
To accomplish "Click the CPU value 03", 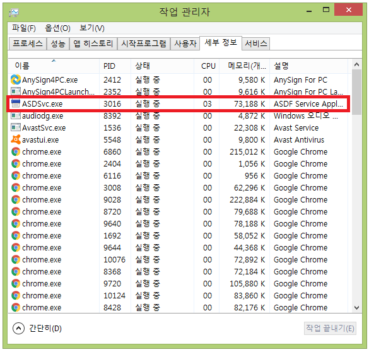I will (208, 103).
